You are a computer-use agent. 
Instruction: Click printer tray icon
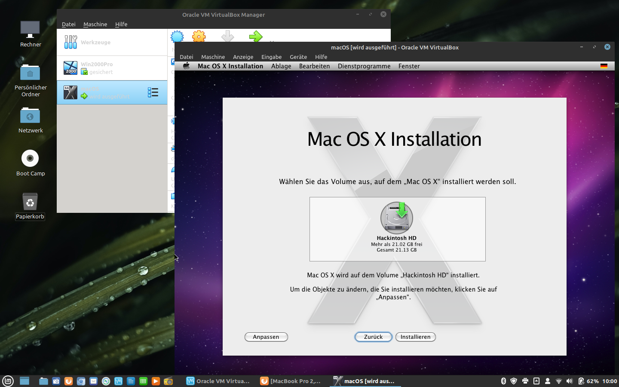coord(525,381)
